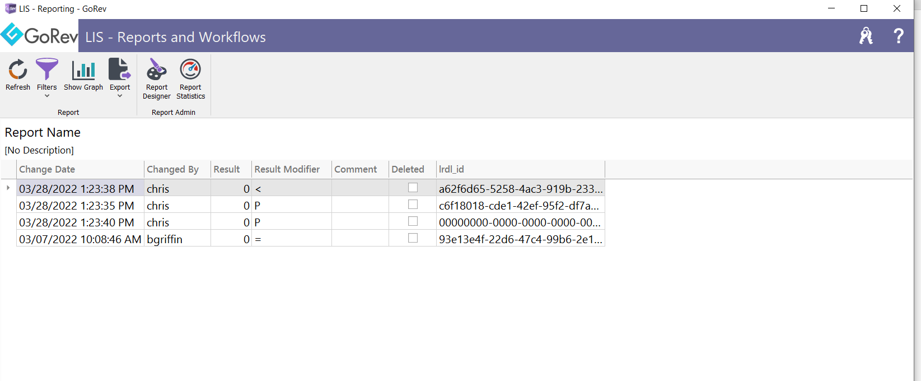Toggle Deleted checkbox in first row
Screen dimensions: 921x381
point(413,188)
